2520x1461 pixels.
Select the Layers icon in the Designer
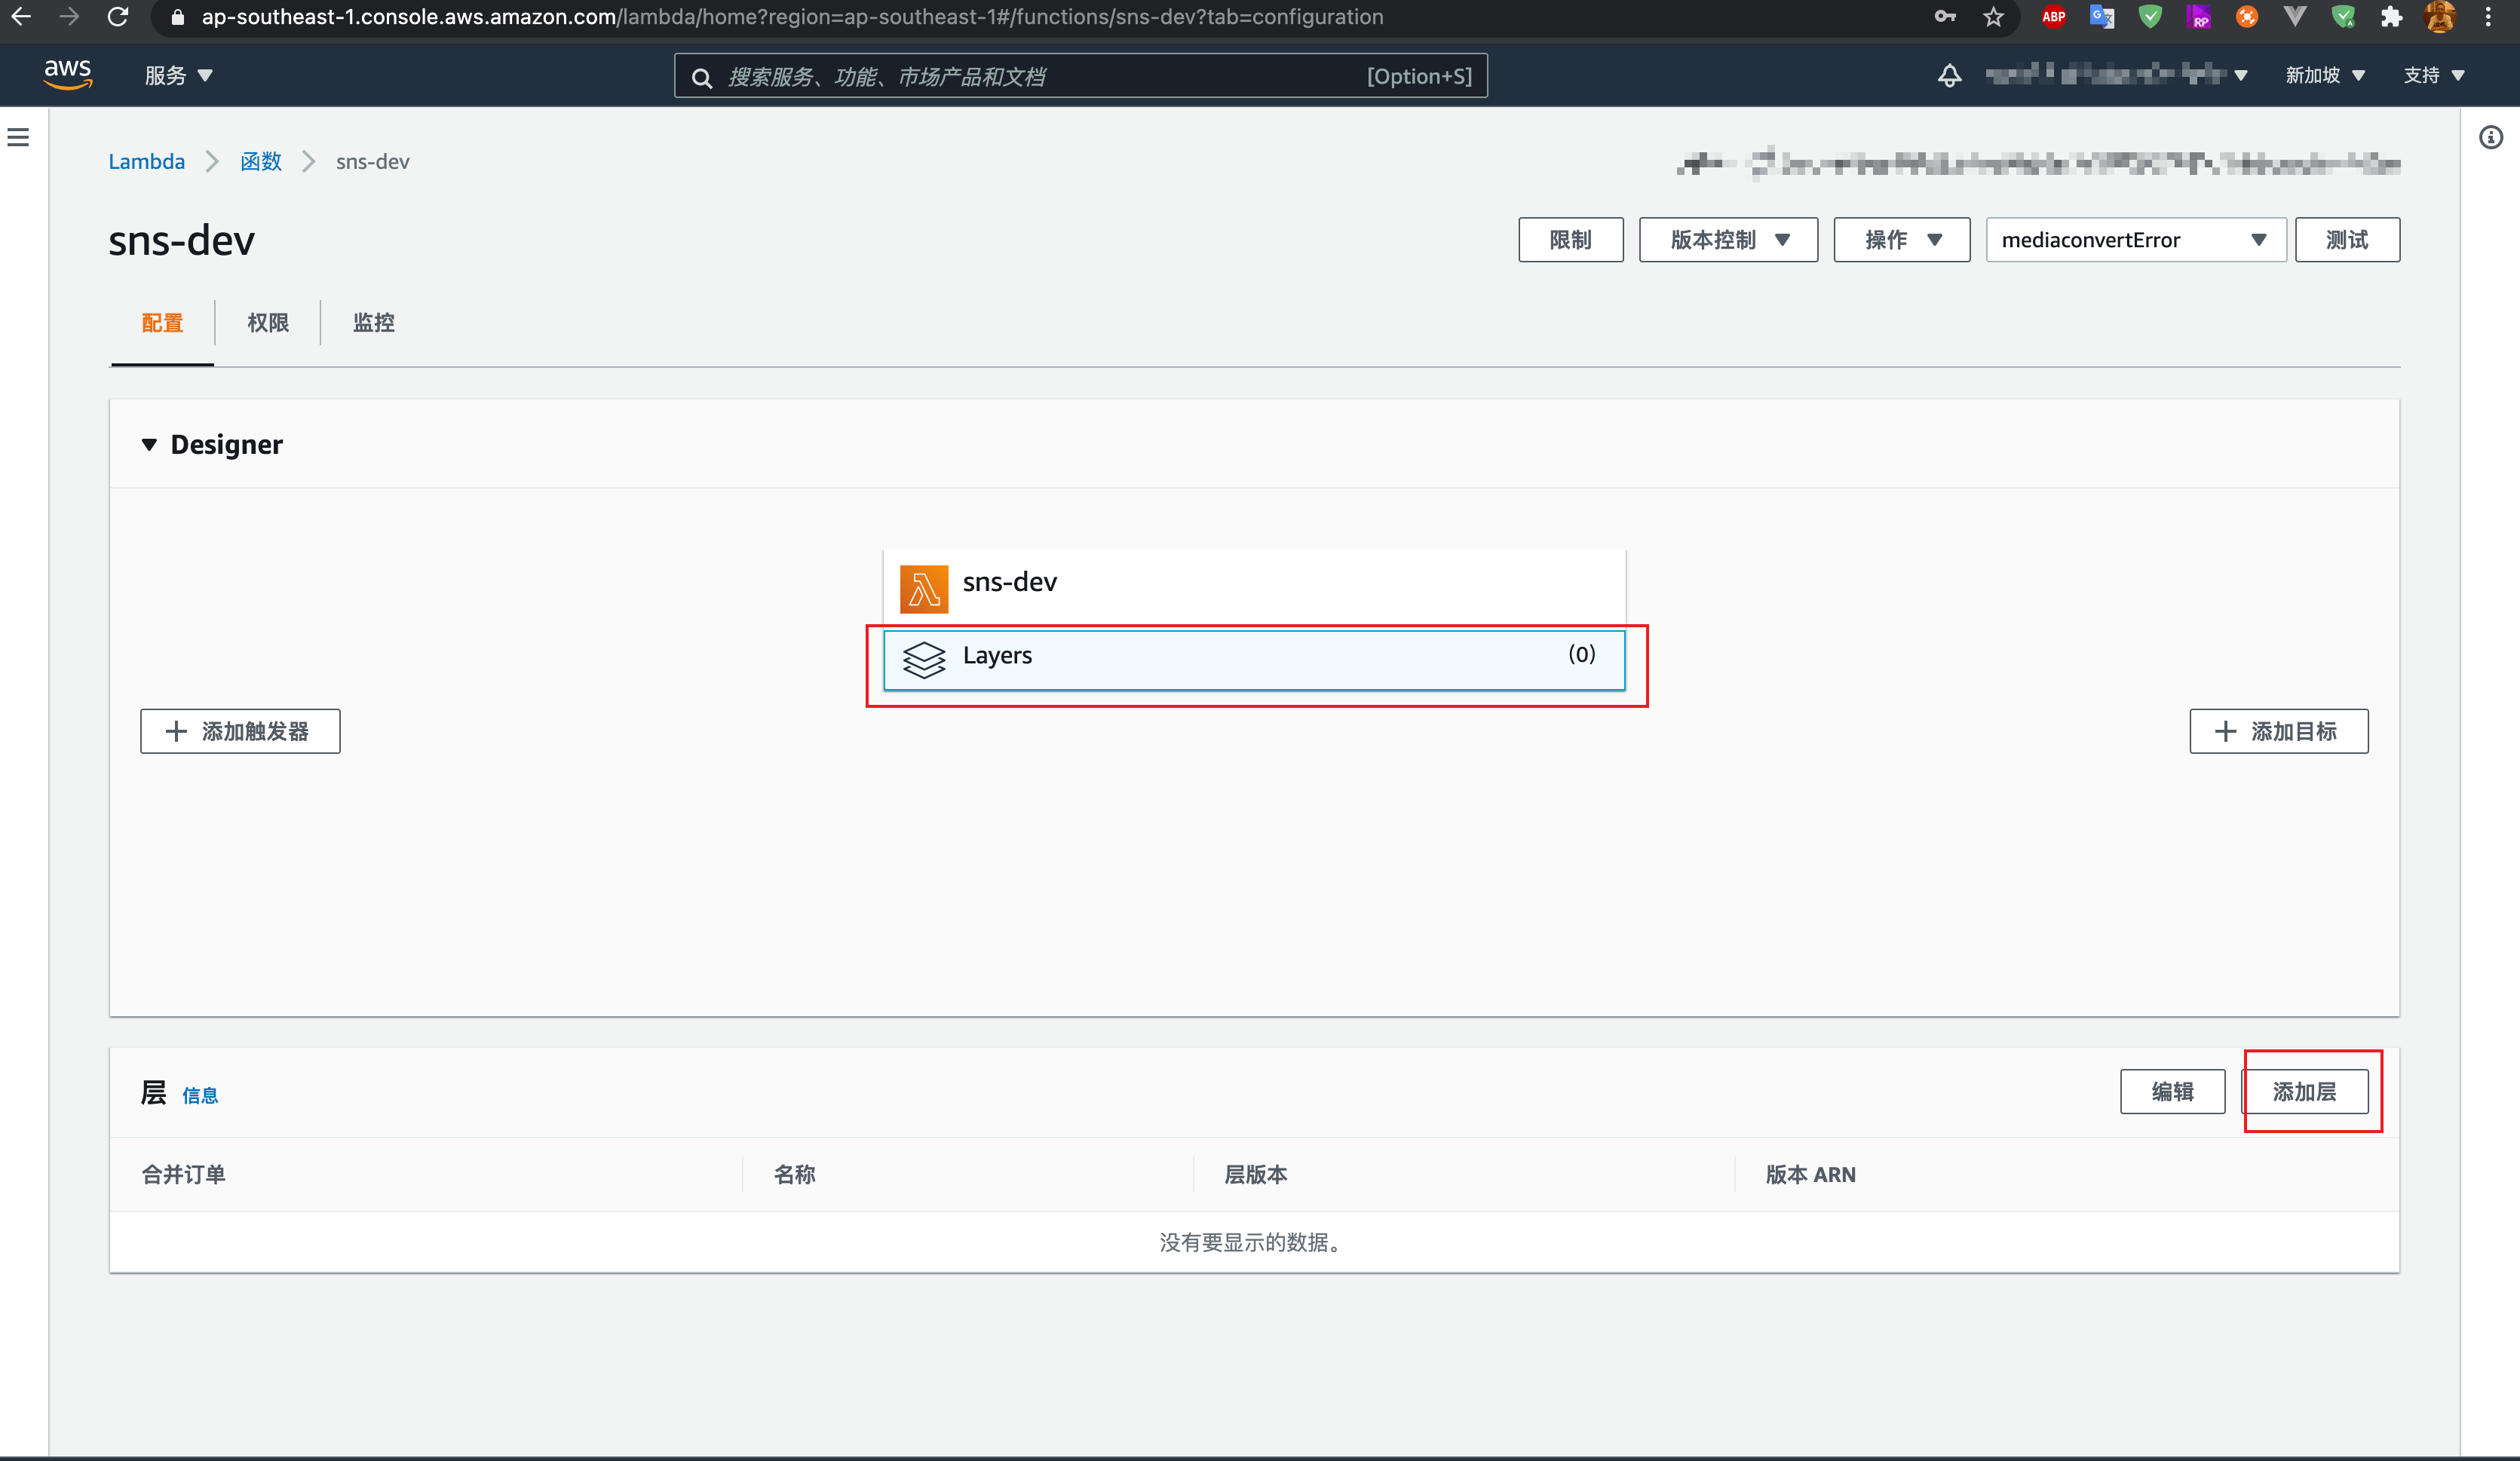pos(925,660)
